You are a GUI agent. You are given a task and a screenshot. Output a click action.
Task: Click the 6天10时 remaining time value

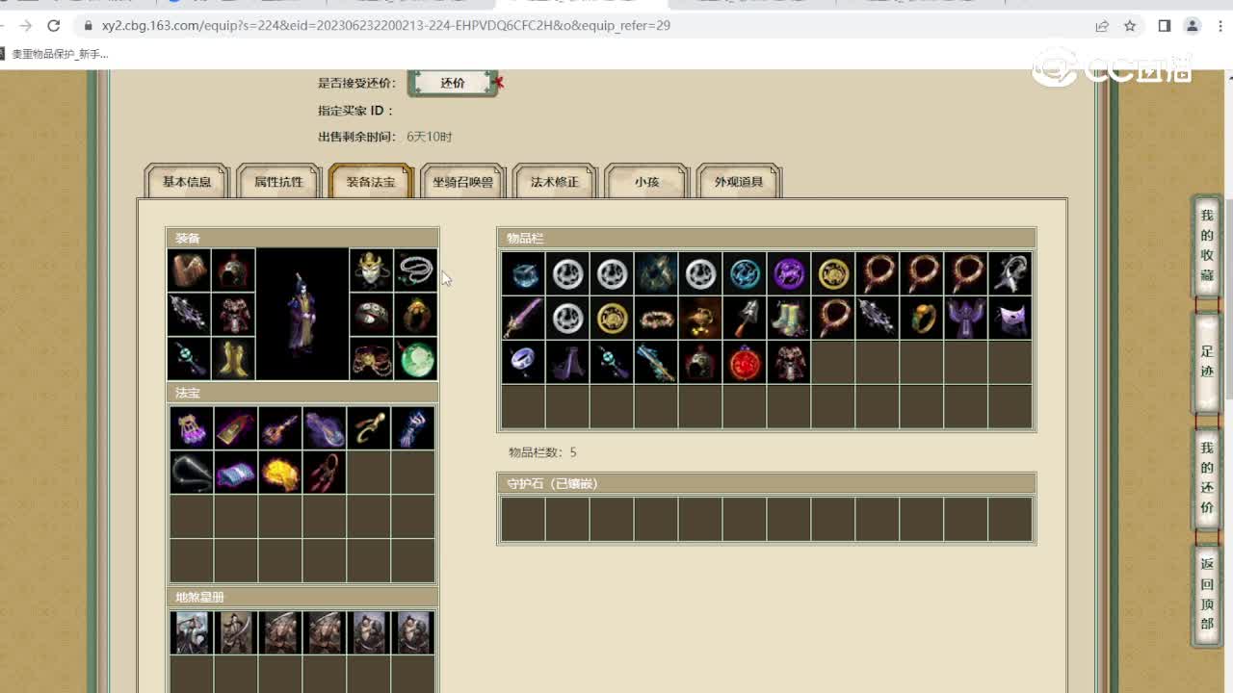click(x=429, y=137)
